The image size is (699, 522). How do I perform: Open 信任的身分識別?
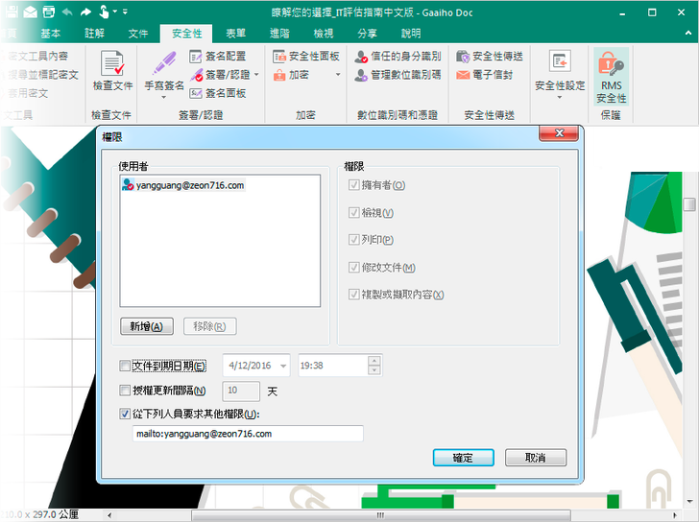pos(398,56)
